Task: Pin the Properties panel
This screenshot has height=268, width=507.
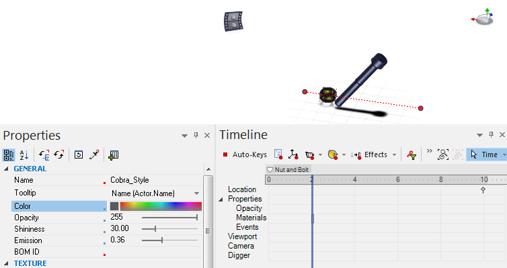Action: 196,135
